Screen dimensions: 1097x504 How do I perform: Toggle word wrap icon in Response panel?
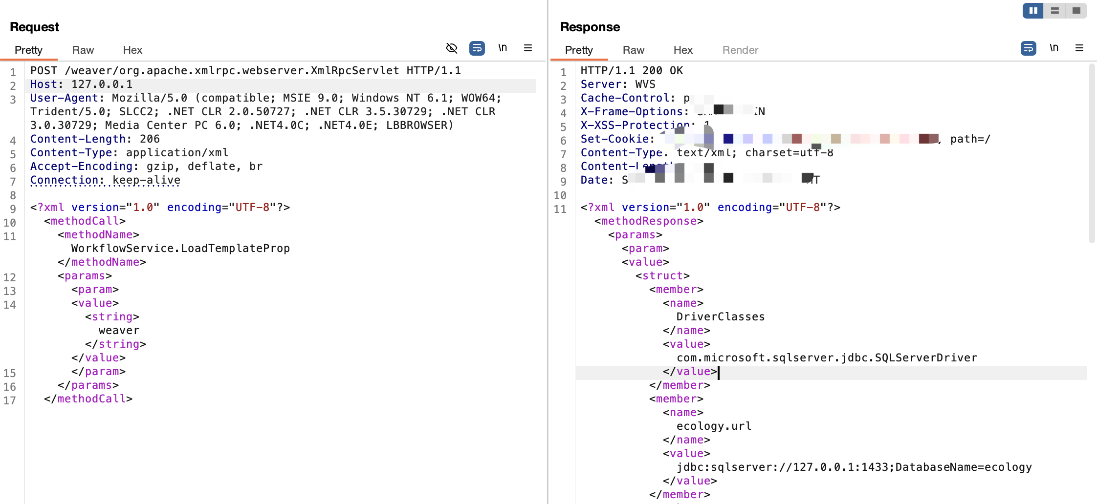[x=1029, y=48]
